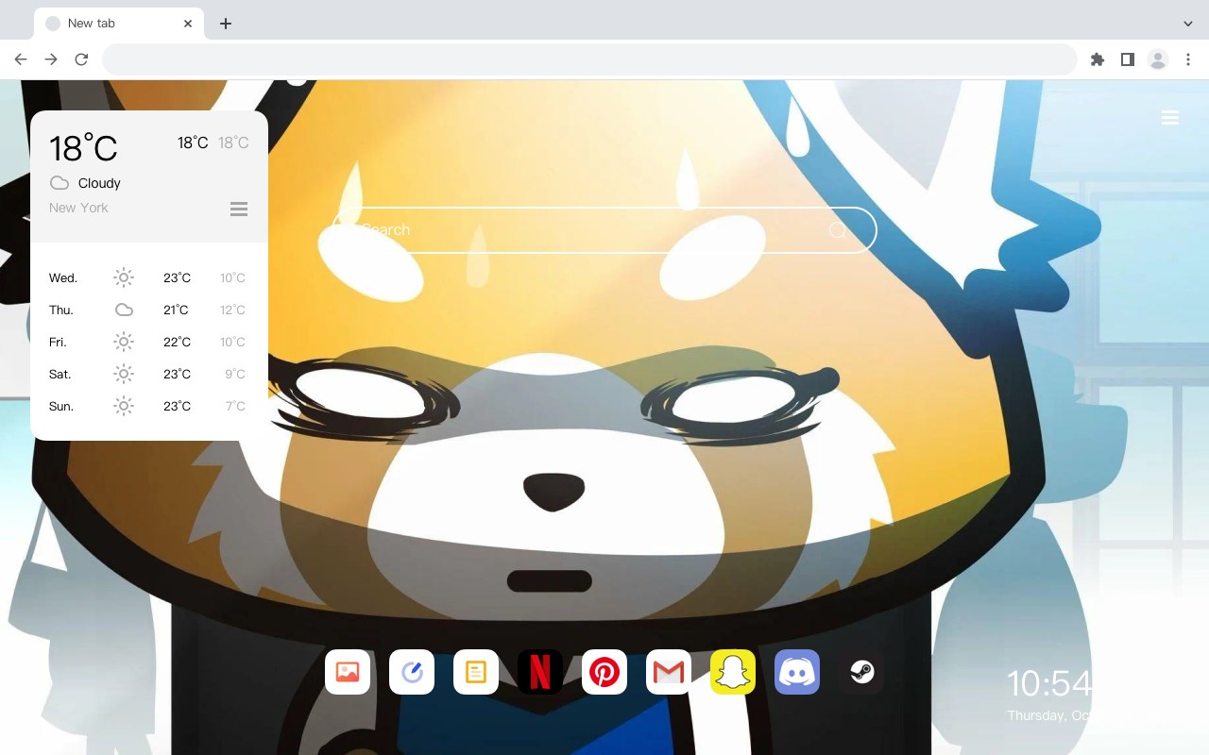Click the Search input field
The height and width of the screenshot is (755, 1209).
(x=604, y=230)
